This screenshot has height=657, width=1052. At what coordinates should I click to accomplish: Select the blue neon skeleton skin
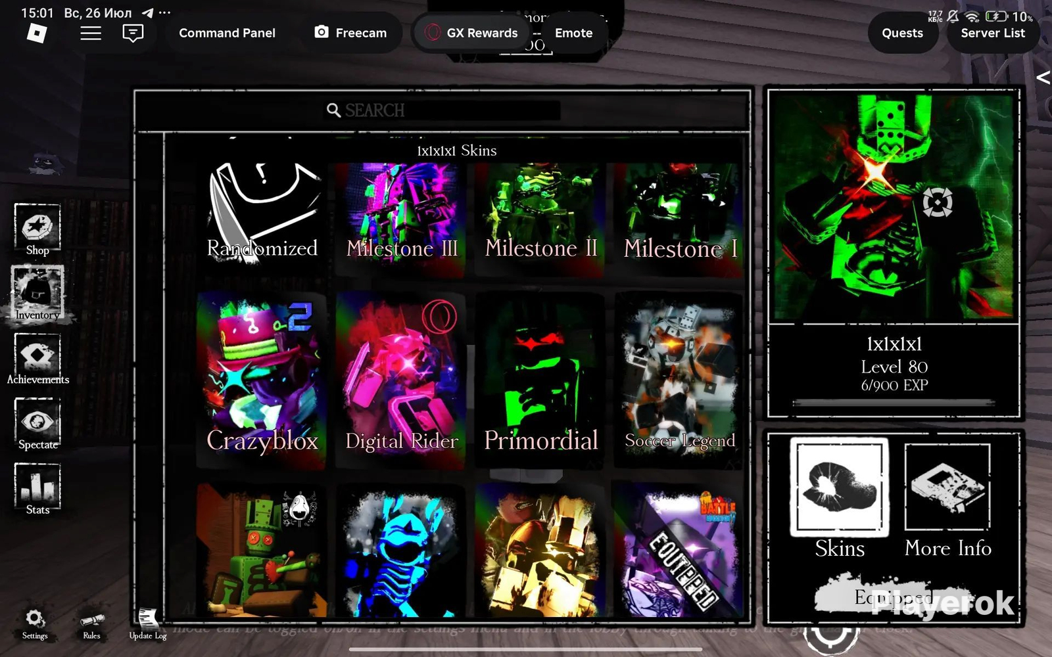[x=402, y=551]
